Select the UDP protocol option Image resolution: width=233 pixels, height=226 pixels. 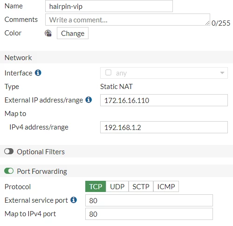click(117, 186)
